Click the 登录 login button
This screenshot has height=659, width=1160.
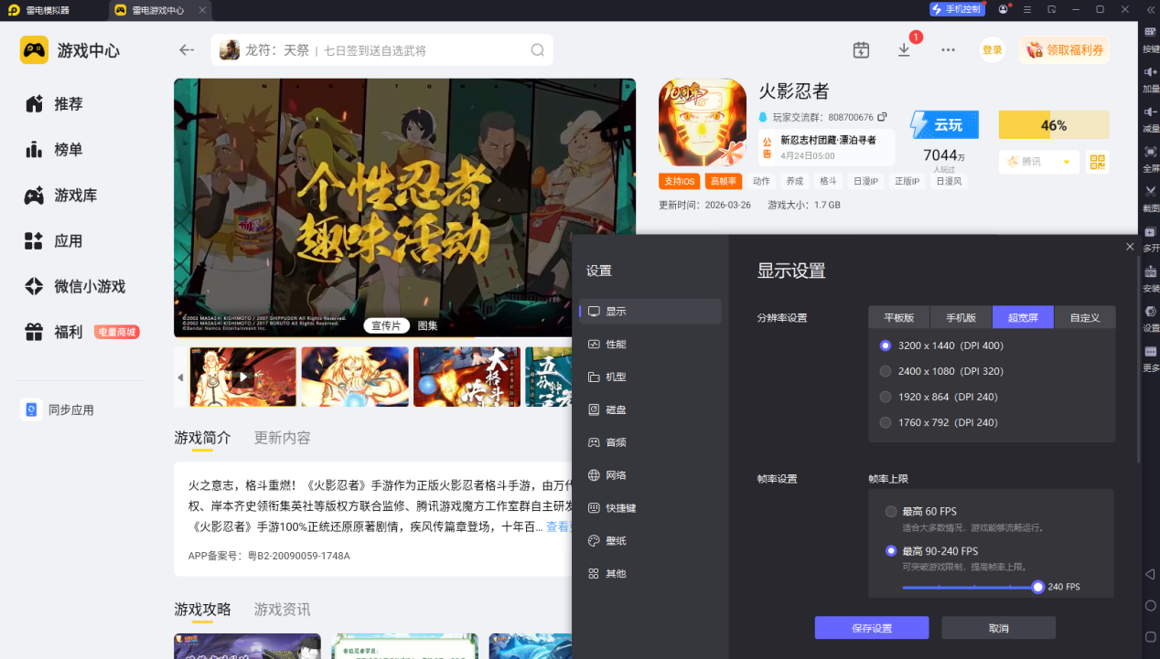pos(993,50)
